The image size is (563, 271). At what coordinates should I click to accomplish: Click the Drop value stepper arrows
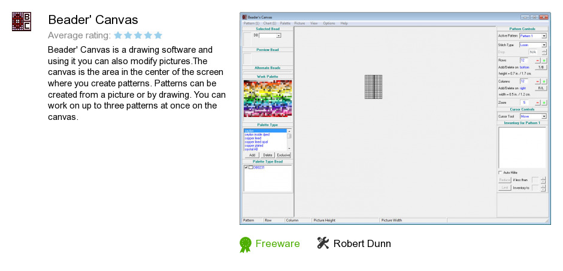pos(544,52)
